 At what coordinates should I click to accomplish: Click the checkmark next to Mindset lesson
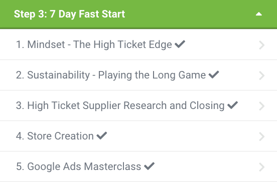pyautogui.click(x=180, y=44)
